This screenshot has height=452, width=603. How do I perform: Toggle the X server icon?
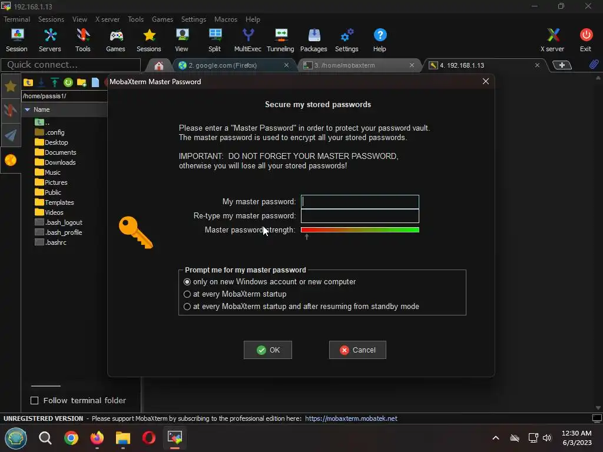point(552,40)
